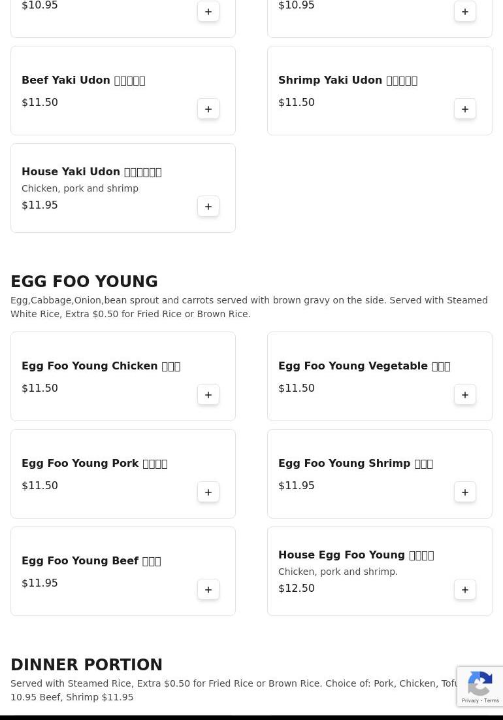Add Egg Foo Young Shrimp to order
Image resolution: width=503 pixels, height=720 pixels.
coord(465,492)
